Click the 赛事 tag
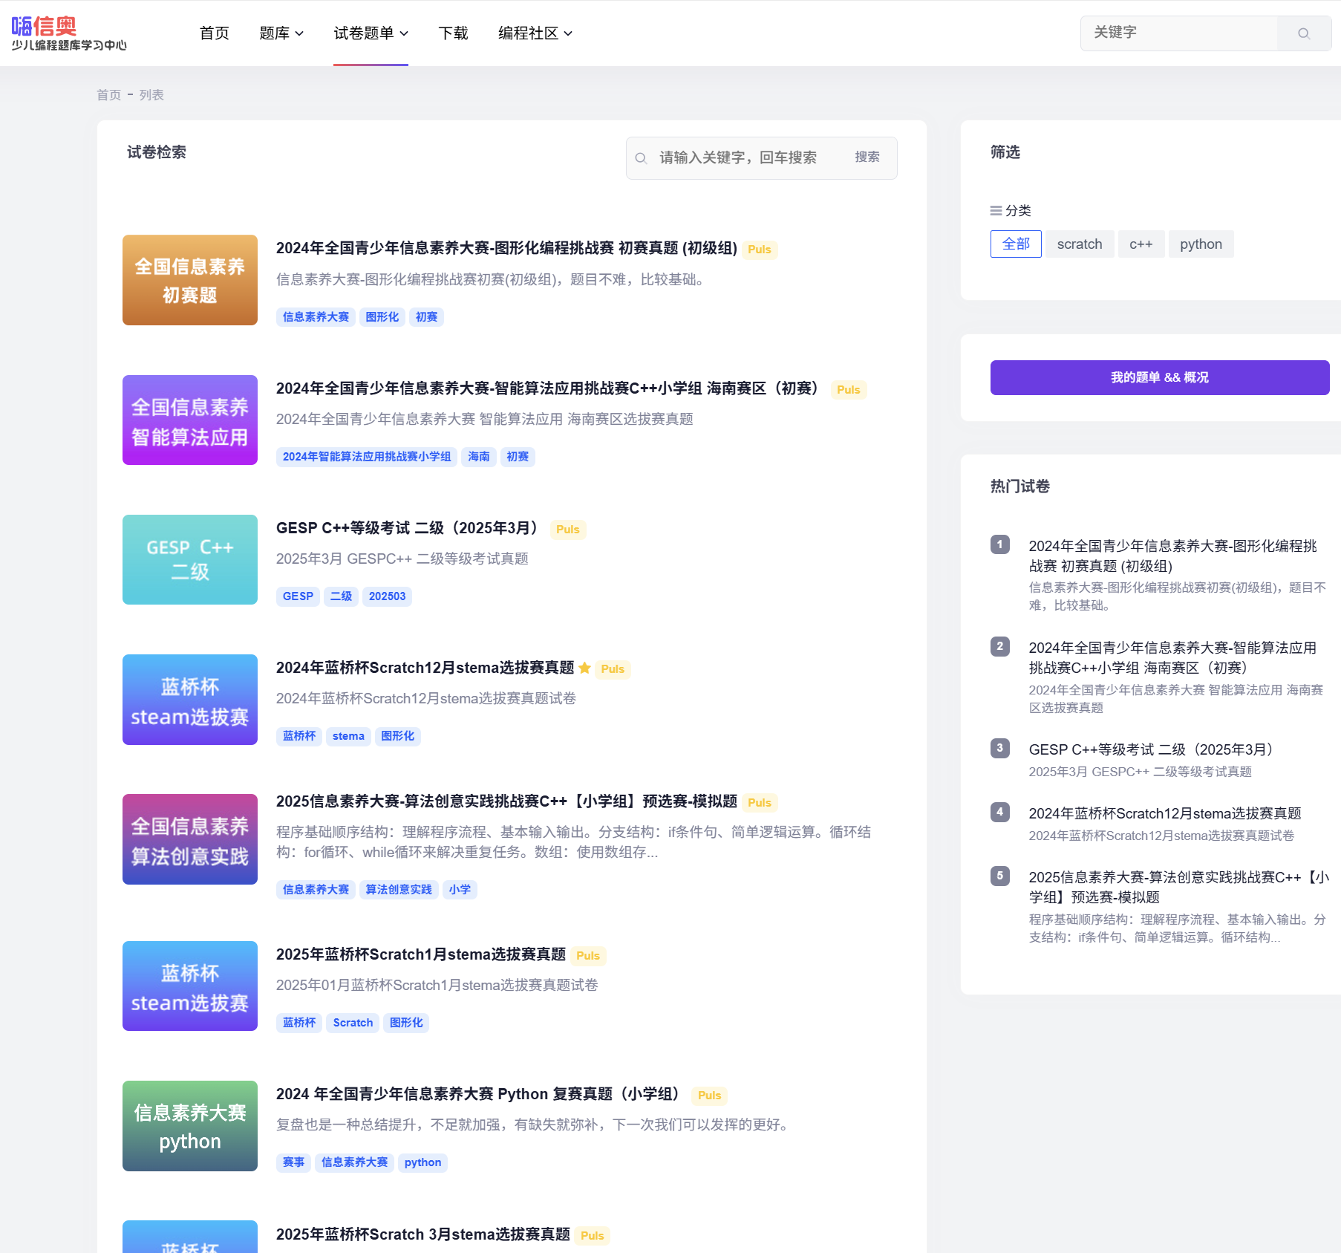This screenshot has height=1253, width=1341. click(293, 1162)
